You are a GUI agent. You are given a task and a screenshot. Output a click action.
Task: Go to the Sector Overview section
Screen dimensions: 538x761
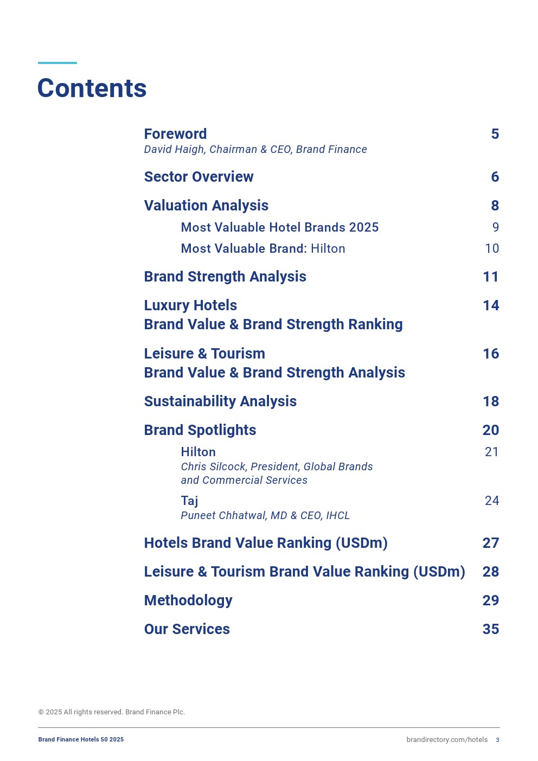pos(198,177)
